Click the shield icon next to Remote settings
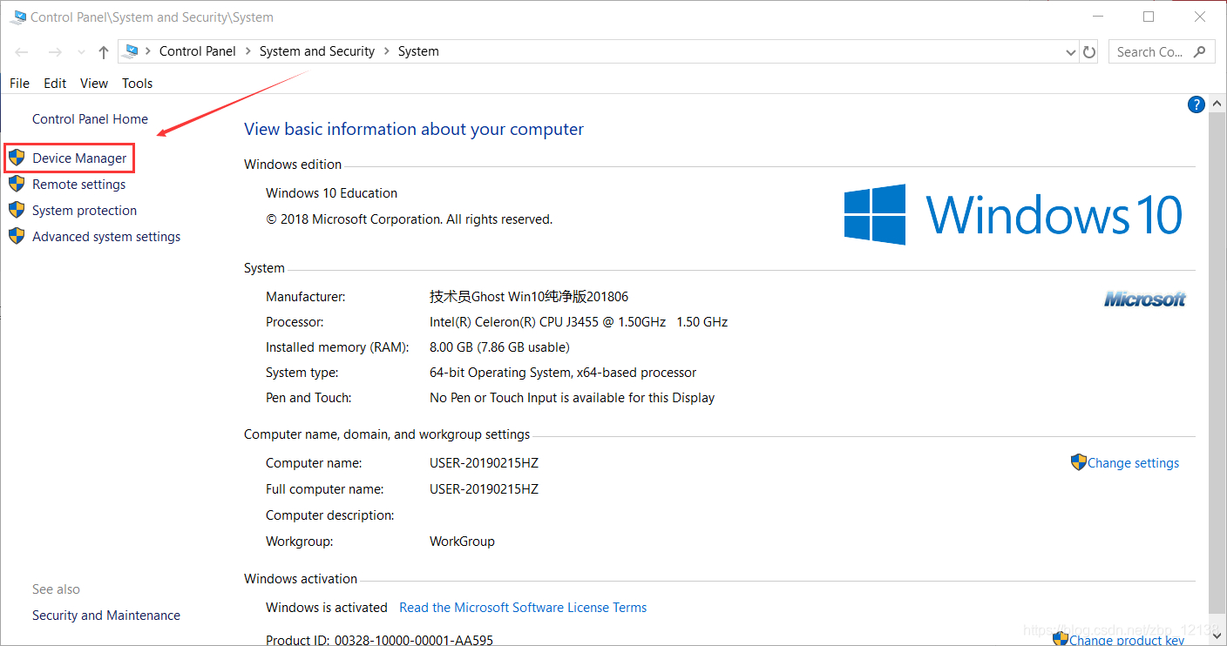 tap(17, 184)
